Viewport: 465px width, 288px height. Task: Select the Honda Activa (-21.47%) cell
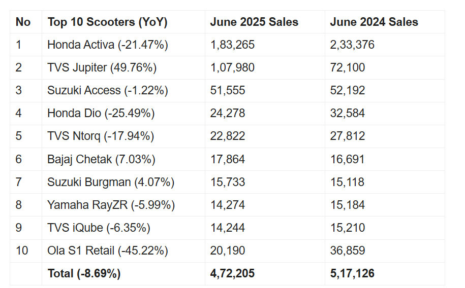click(x=107, y=45)
